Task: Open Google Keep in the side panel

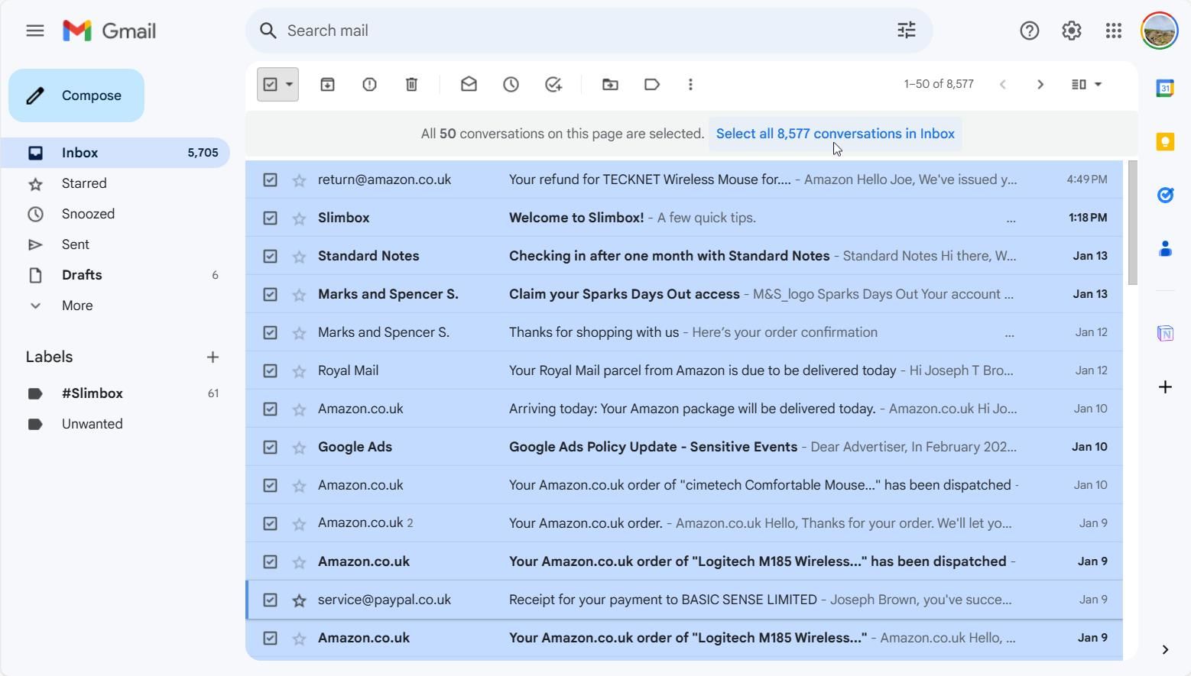Action: (x=1165, y=141)
